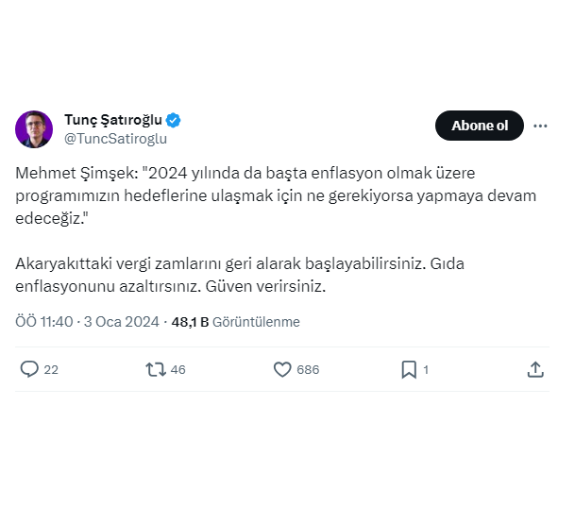Viewport: 575px width, 507px height.
Task: Open the share icon menu
Action: pos(535,369)
